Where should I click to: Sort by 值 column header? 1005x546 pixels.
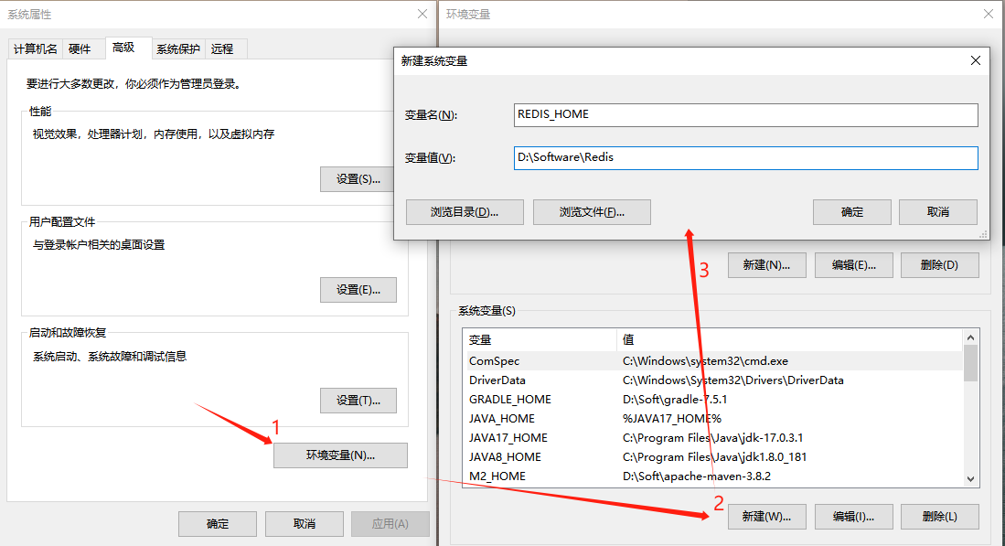click(790, 339)
